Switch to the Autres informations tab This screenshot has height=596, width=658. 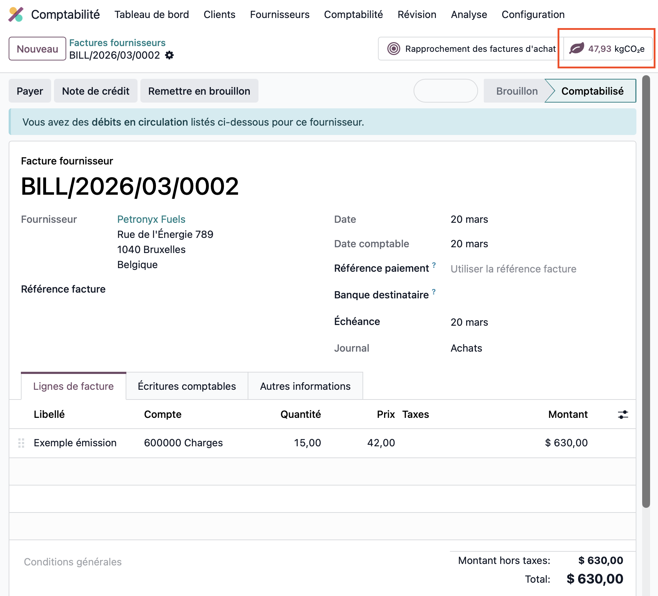click(305, 386)
